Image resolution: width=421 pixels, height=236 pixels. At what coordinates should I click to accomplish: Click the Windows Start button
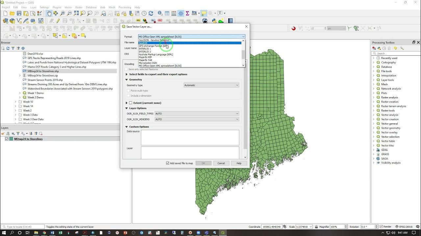pyautogui.click(x=4, y=233)
